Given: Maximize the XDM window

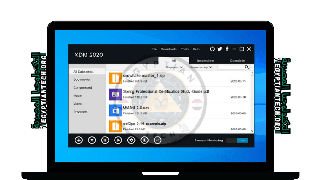Looking at the screenshot, I should (241, 49).
